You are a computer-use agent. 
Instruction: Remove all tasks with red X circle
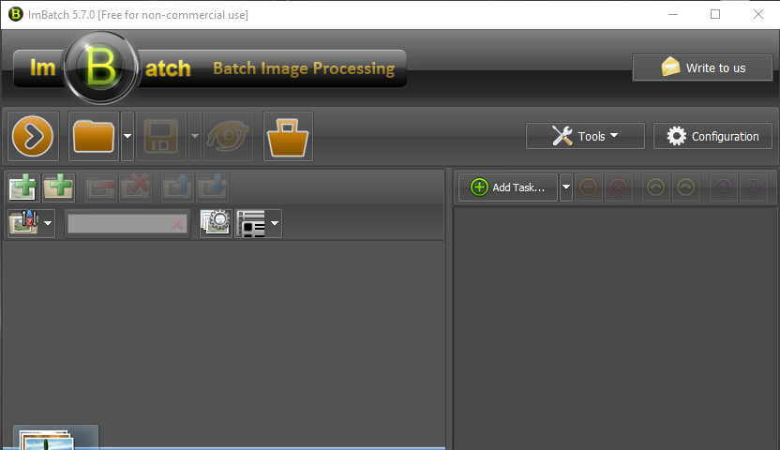tap(619, 187)
